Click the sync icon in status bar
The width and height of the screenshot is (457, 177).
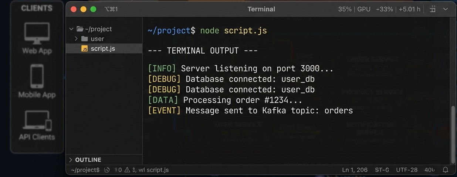pyautogui.click(x=107, y=170)
